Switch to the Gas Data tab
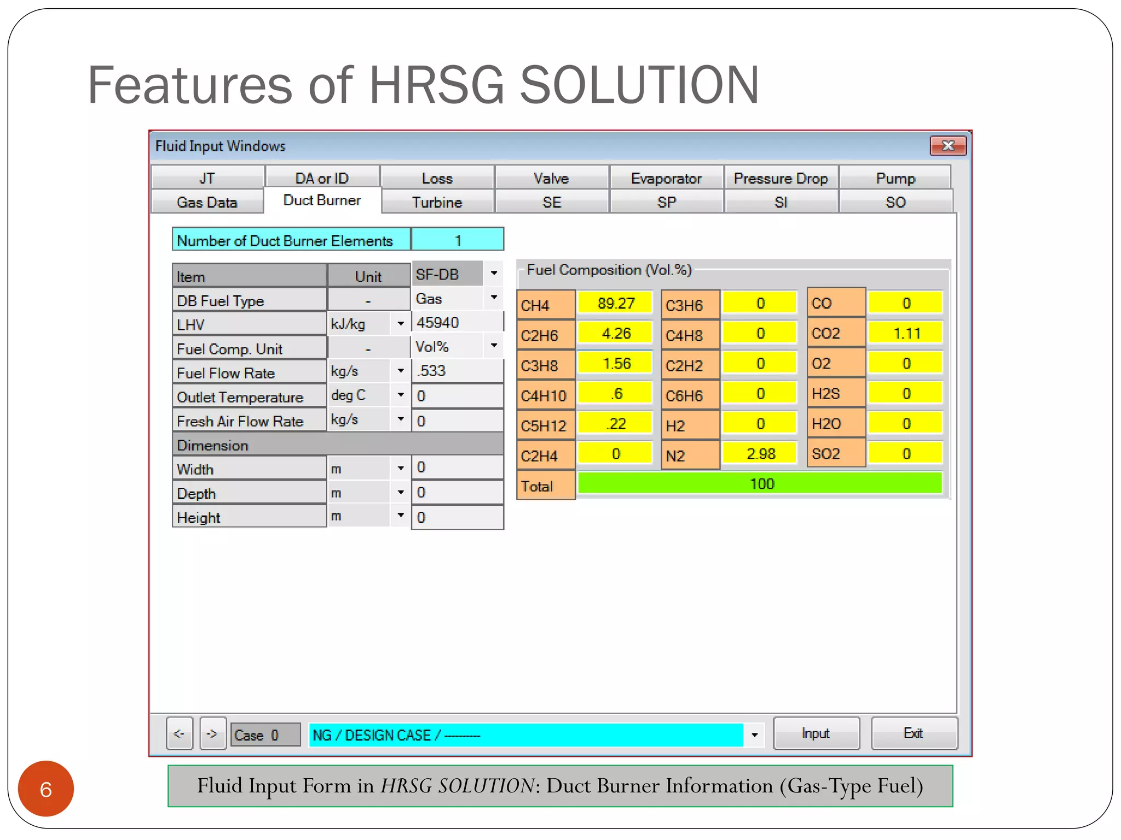This screenshot has width=1121, height=840. [x=207, y=202]
